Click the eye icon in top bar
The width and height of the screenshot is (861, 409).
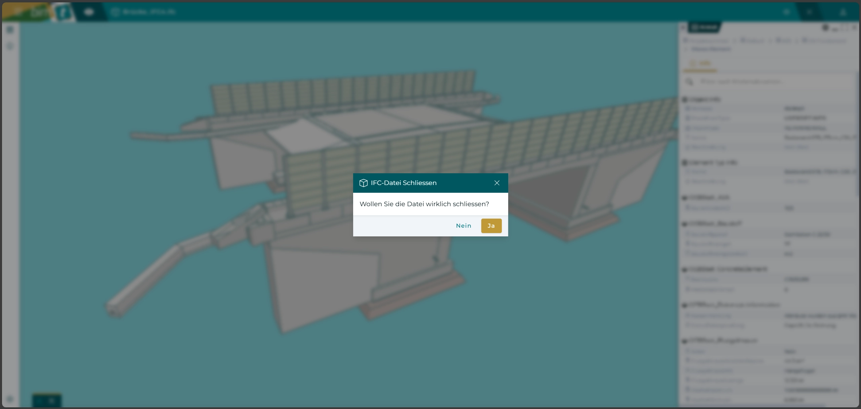pyautogui.click(x=89, y=12)
